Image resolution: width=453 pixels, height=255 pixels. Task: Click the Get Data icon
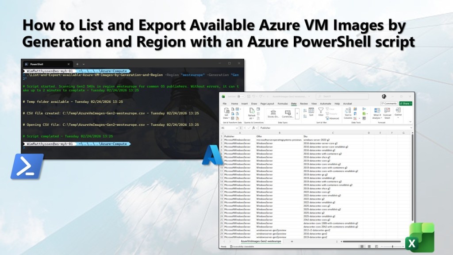pyautogui.click(x=226, y=111)
